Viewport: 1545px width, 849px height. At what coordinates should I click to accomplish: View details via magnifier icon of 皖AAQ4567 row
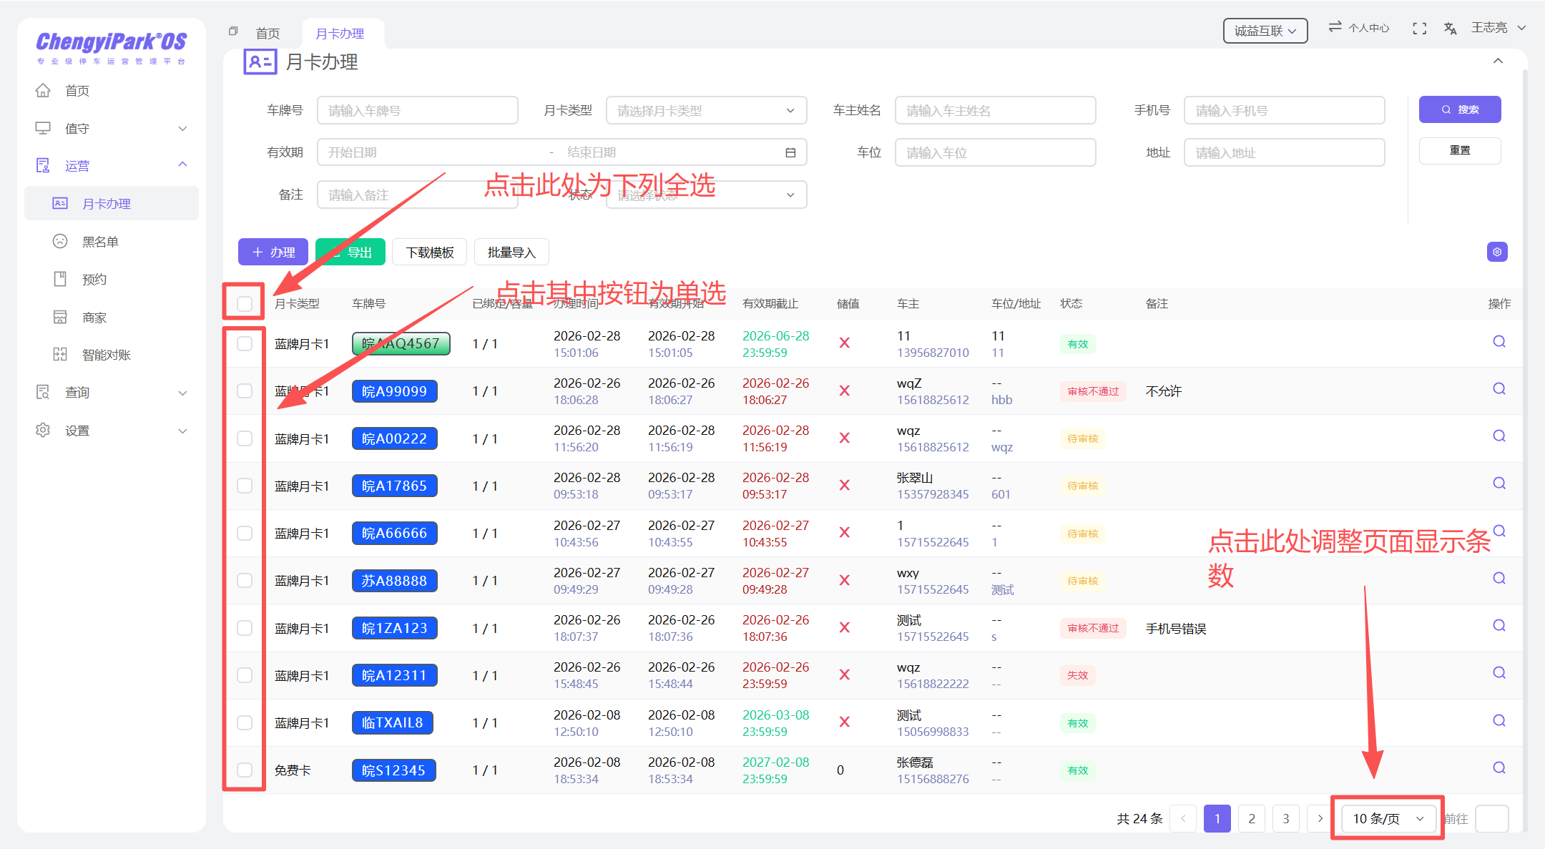(x=1499, y=342)
